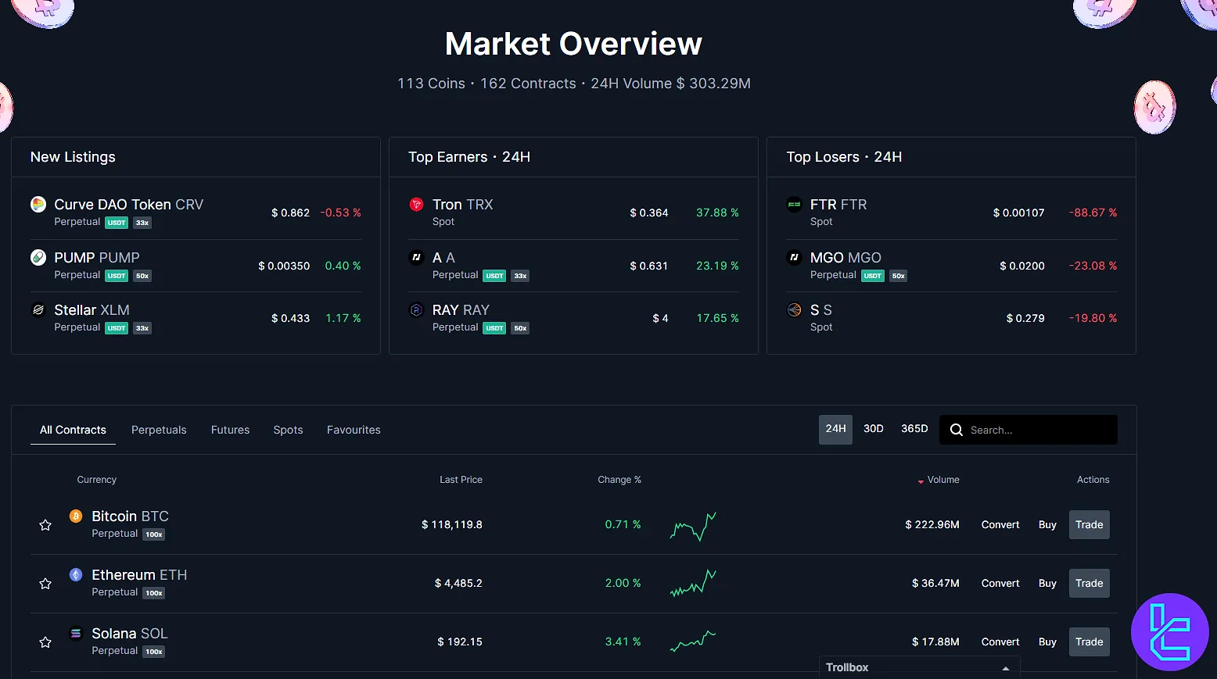
Task: Click the Stellar XLM coin icon
Action: [x=38, y=309]
